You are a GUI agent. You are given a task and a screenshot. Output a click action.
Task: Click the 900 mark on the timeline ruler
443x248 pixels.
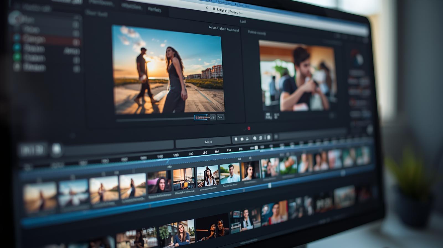[191, 154]
